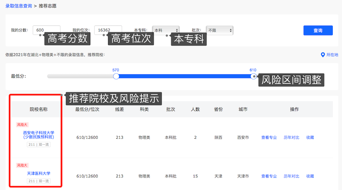Click the 查询 search button

pos(318,30)
